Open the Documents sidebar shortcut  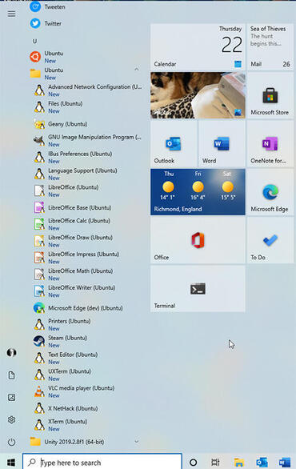click(11, 375)
